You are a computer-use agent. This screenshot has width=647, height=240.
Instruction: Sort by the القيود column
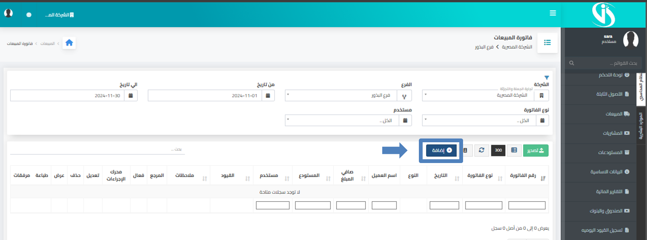coord(231,175)
